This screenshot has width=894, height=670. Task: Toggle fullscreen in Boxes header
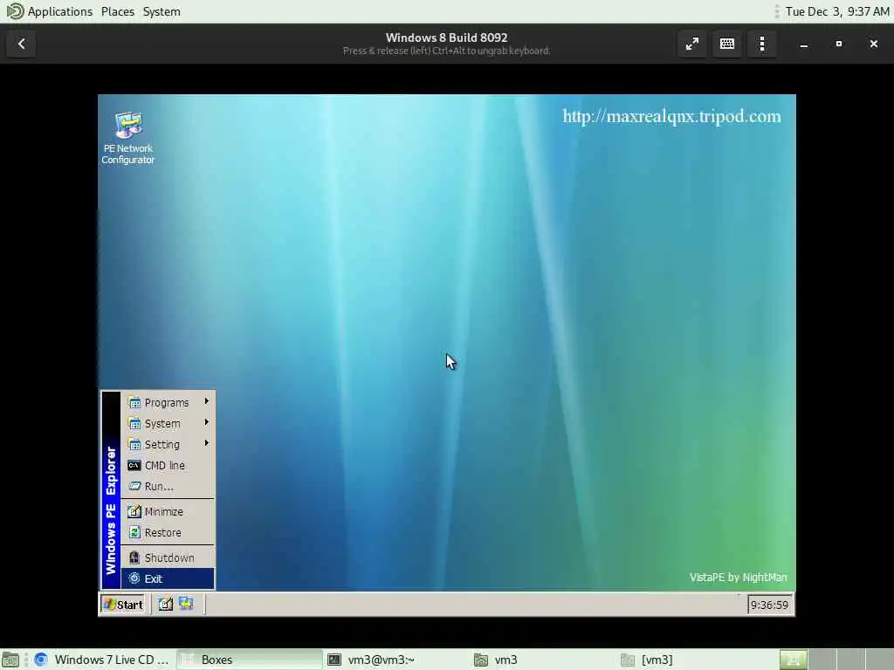[692, 44]
